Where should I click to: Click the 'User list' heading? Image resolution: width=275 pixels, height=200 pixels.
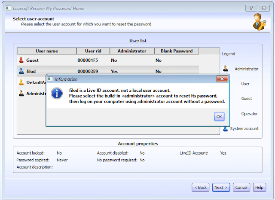(138, 41)
